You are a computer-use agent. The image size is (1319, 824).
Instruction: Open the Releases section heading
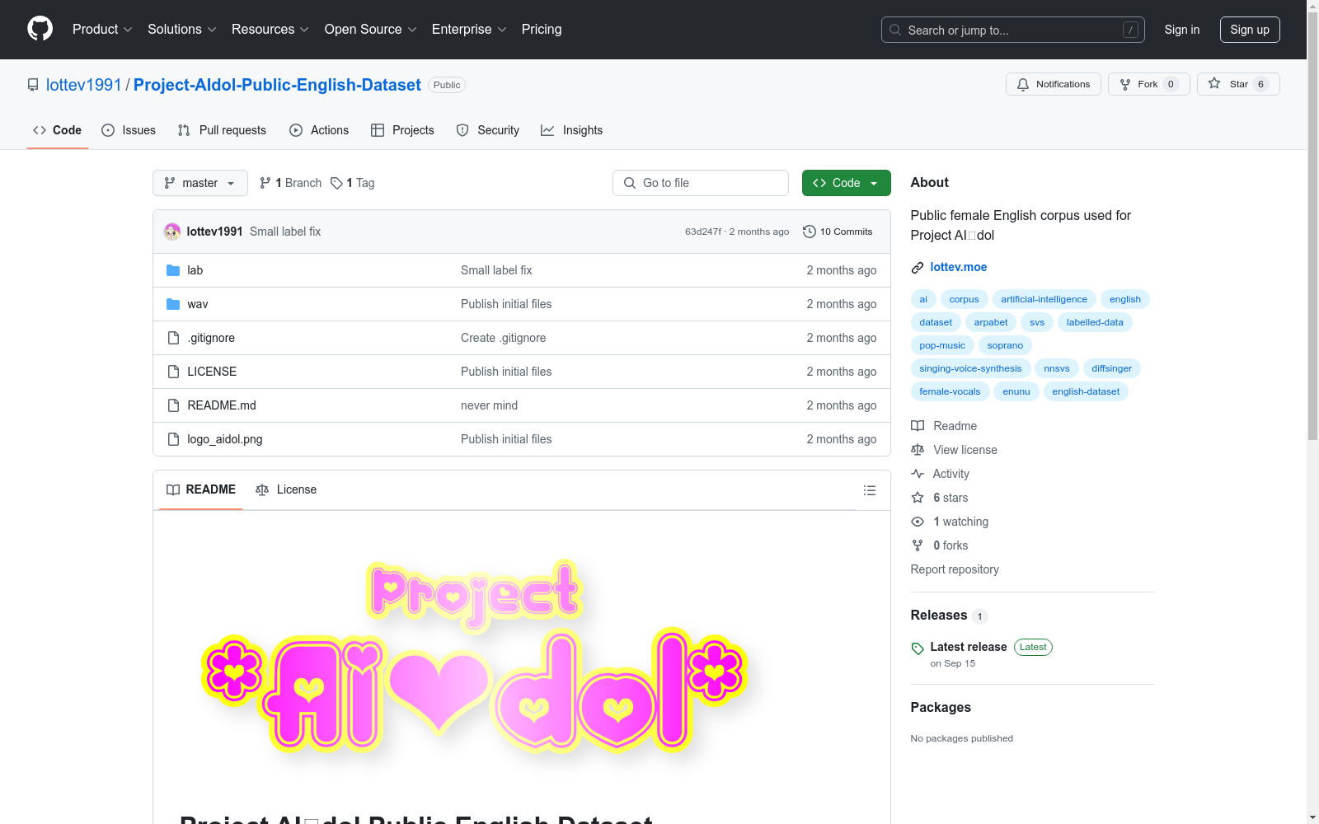(x=939, y=615)
